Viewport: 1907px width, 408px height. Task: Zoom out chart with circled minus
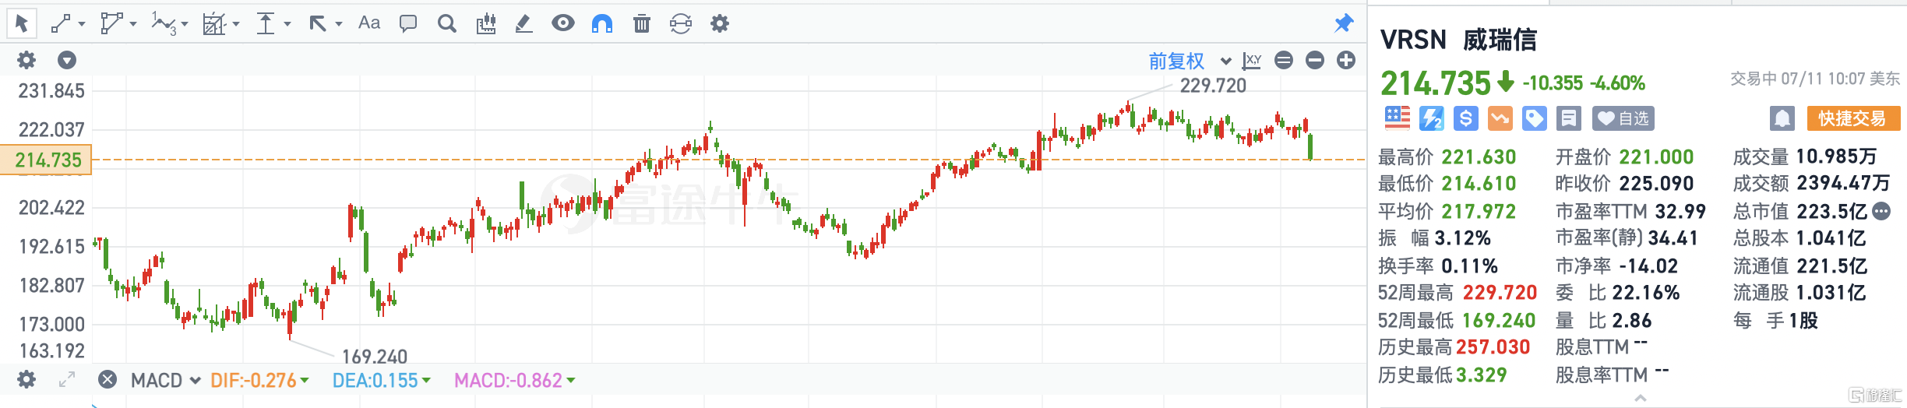click(x=1315, y=60)
